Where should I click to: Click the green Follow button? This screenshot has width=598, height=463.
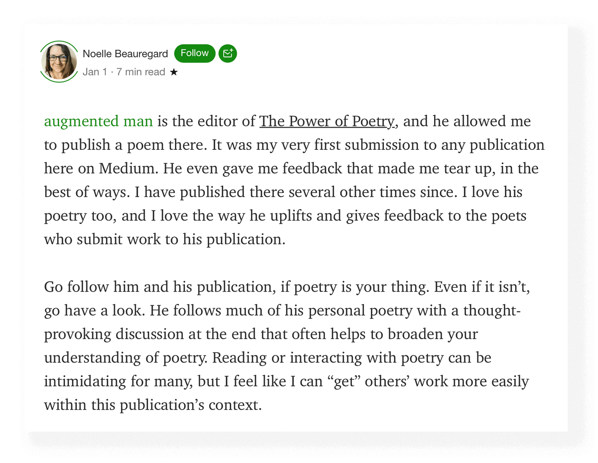195,53
